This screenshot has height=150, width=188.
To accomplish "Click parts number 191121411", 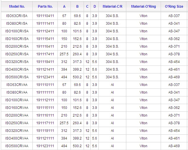I will click(45, 69).
